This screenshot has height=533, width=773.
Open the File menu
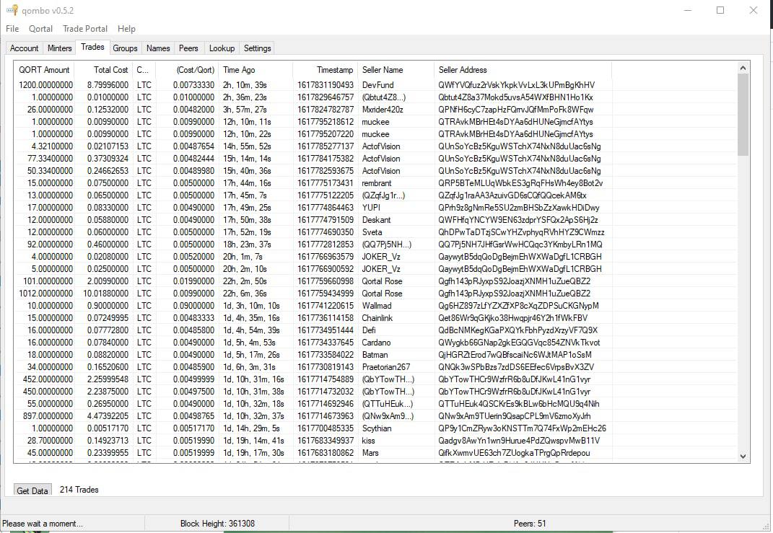pyautogui.click(x=12, y=29)
